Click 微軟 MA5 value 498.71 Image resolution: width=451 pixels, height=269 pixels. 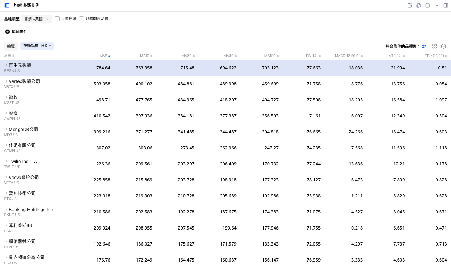coord(103,100)
